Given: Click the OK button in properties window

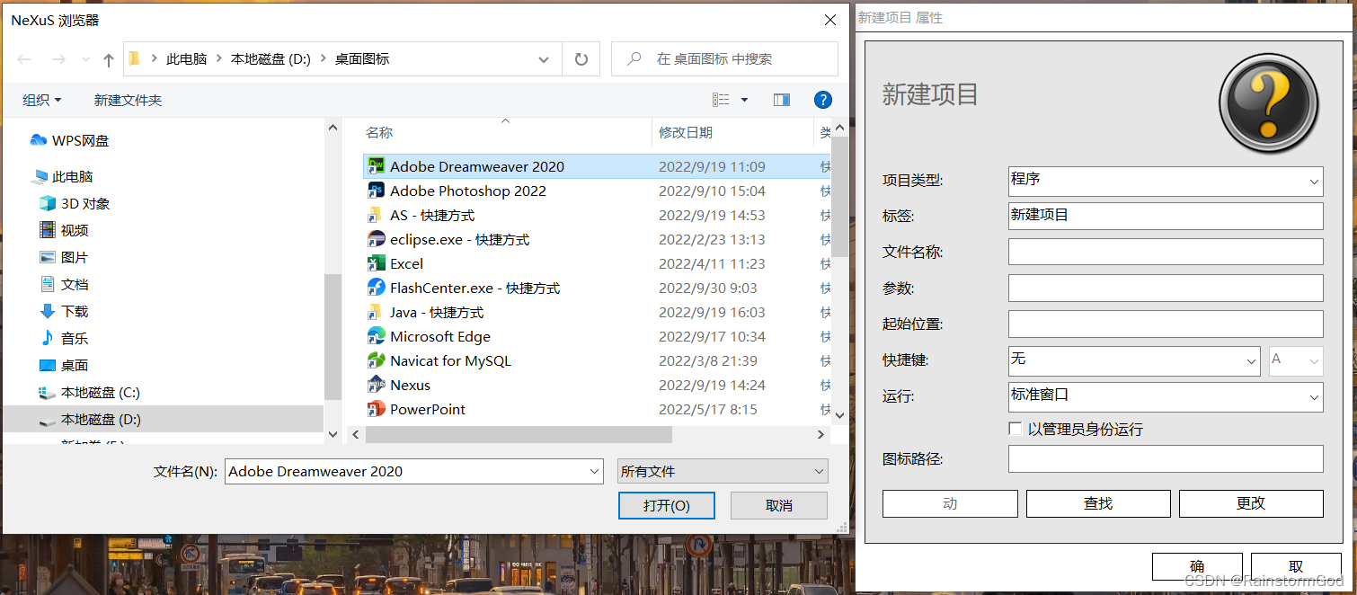Looking at the screenshot, I should [1197, 566].
